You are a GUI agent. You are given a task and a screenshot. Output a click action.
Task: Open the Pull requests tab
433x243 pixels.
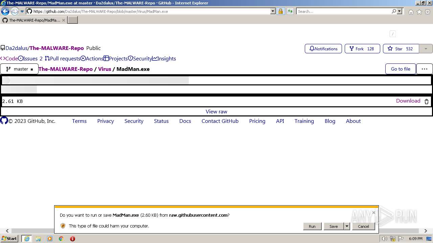63,58
